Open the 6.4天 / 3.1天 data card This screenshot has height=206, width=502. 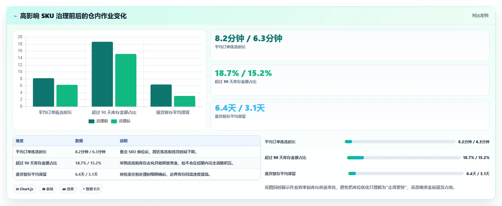click(x=350, y=115)
